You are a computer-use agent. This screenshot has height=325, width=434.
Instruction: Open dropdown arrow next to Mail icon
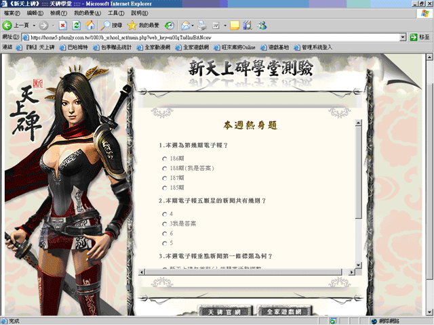(193, 25)
